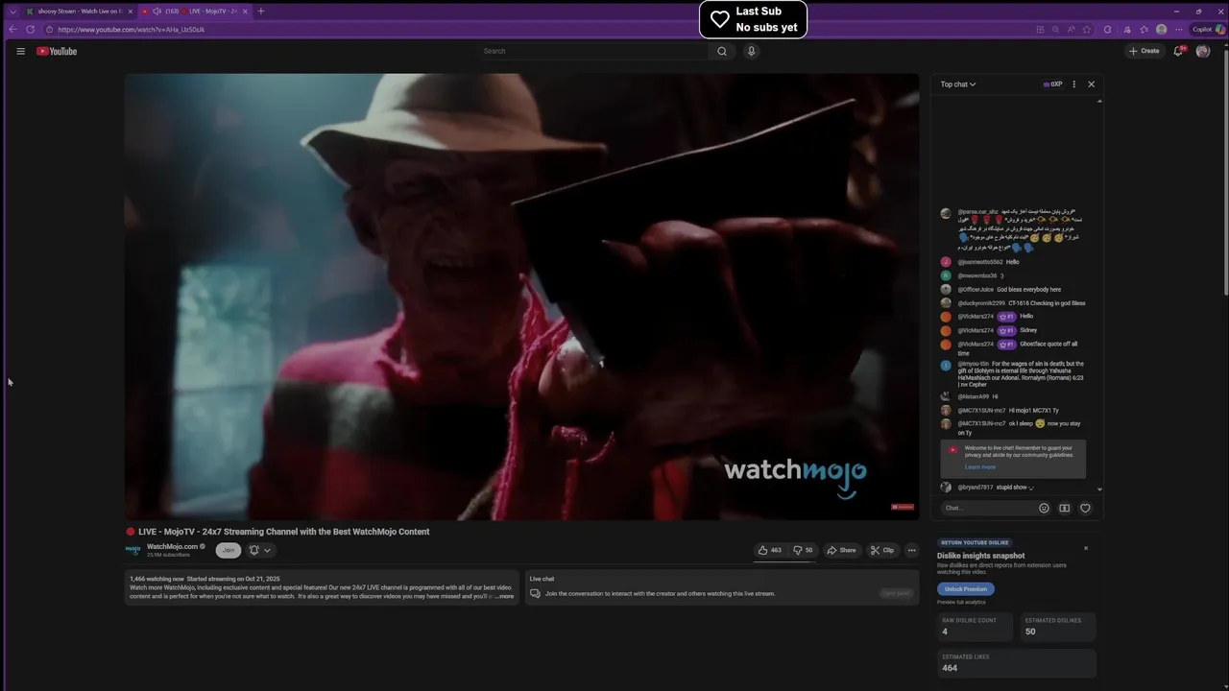Image resolution: width=1229 pixels, height=691 pixels.
Task: Open the browser tab actions chevron
Action: tap(12, 12)
